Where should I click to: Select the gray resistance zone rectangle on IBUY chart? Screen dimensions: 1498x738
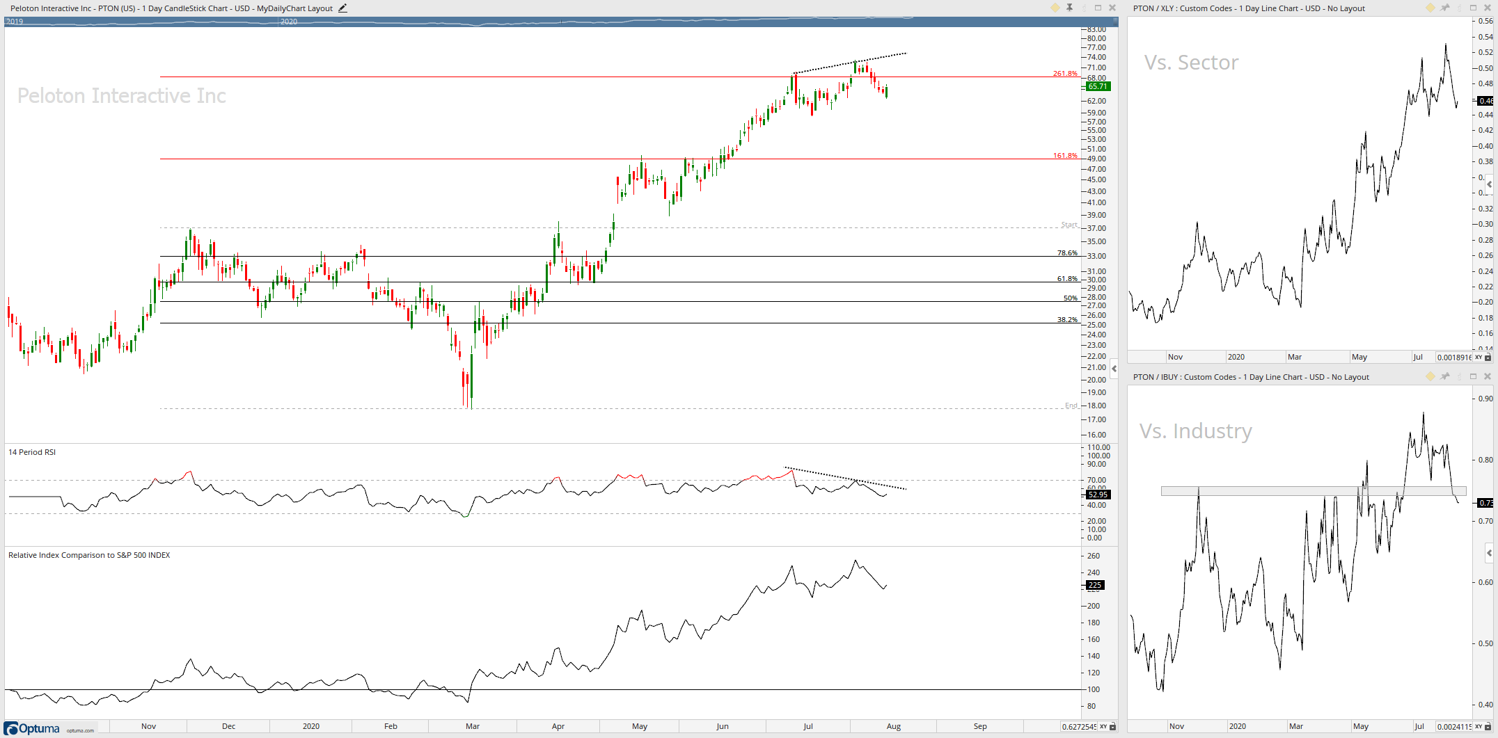(x=1314, y=491)
